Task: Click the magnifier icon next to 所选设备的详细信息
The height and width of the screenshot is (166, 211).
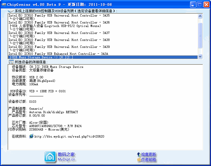Action: (x=11, y=62)
